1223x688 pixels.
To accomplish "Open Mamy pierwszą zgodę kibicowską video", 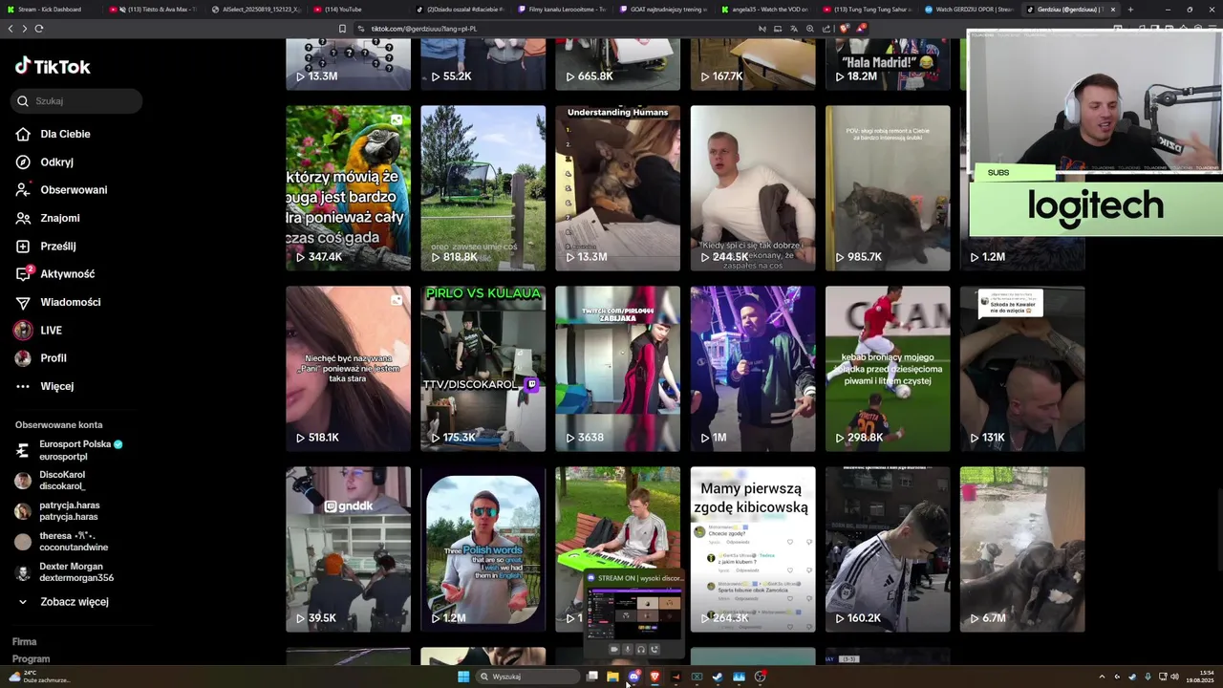I will [x=753, y=549].
